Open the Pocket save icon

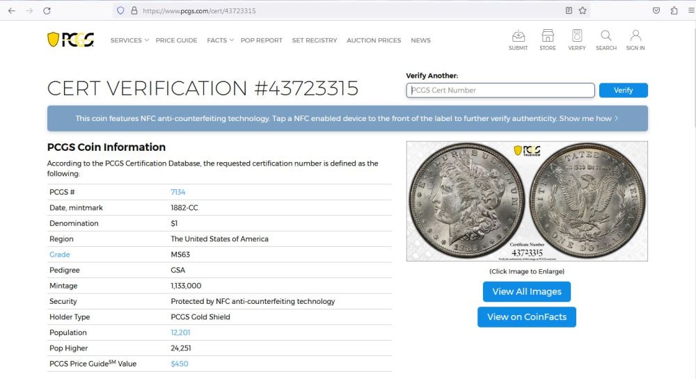pyautogui.click(x=656, y=10)
